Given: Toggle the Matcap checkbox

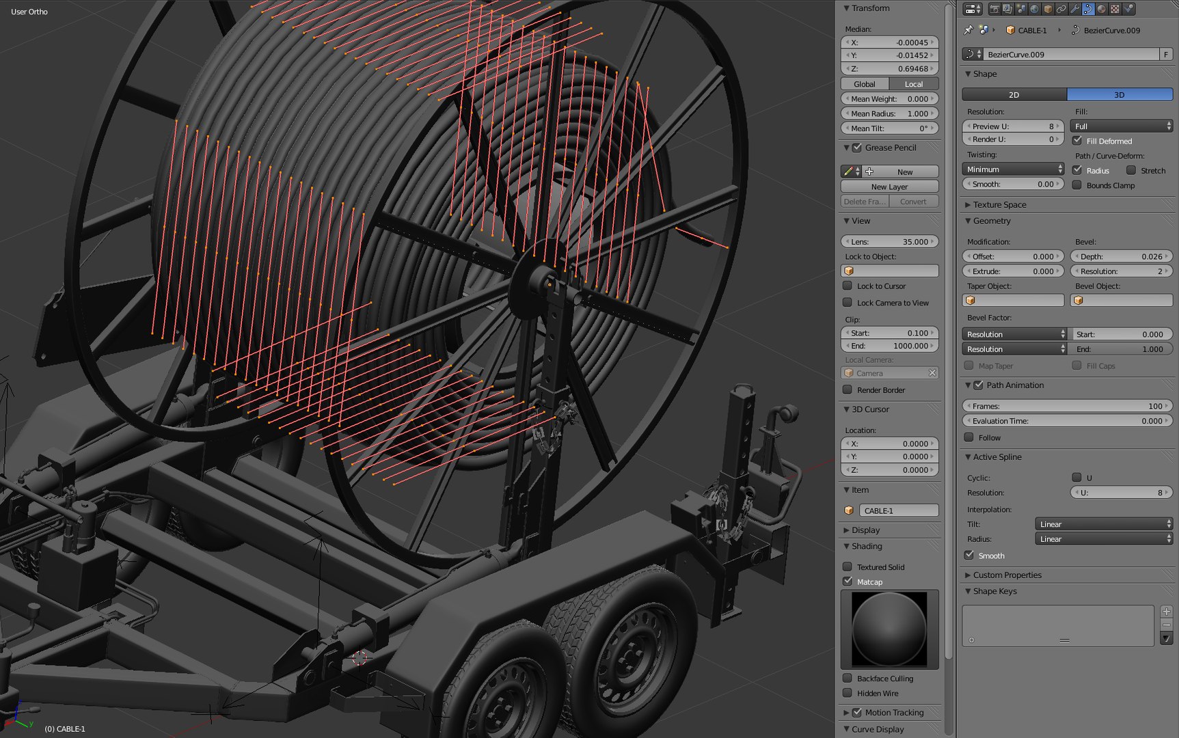Looking at the screenshot, I should (x=848, y=582).
